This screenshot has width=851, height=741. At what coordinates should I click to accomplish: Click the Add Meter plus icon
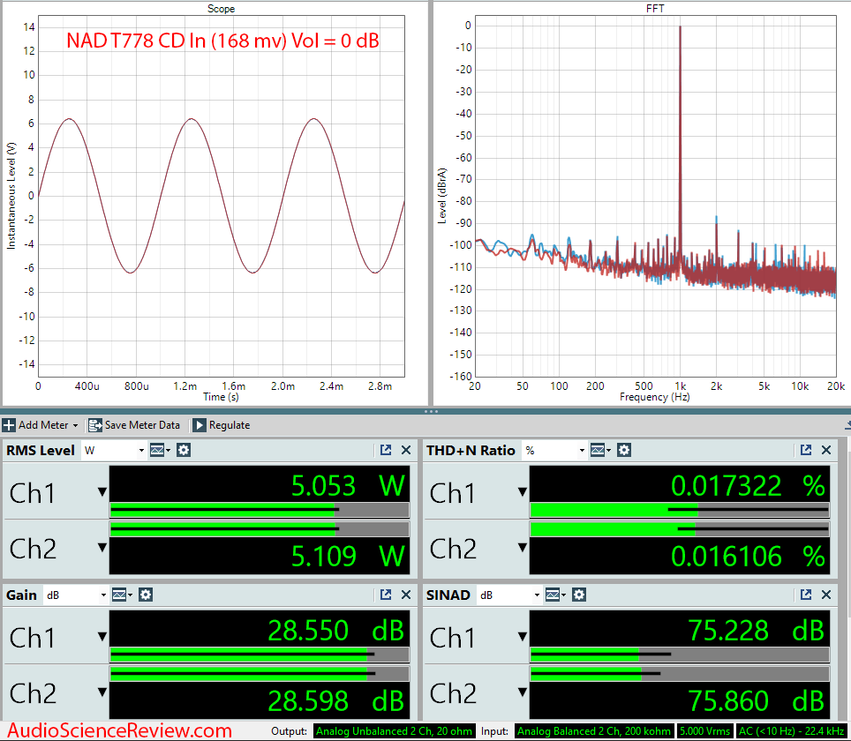click(9, 425)
